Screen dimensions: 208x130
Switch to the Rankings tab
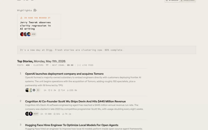pyautogui.click(x=187, y=1)
